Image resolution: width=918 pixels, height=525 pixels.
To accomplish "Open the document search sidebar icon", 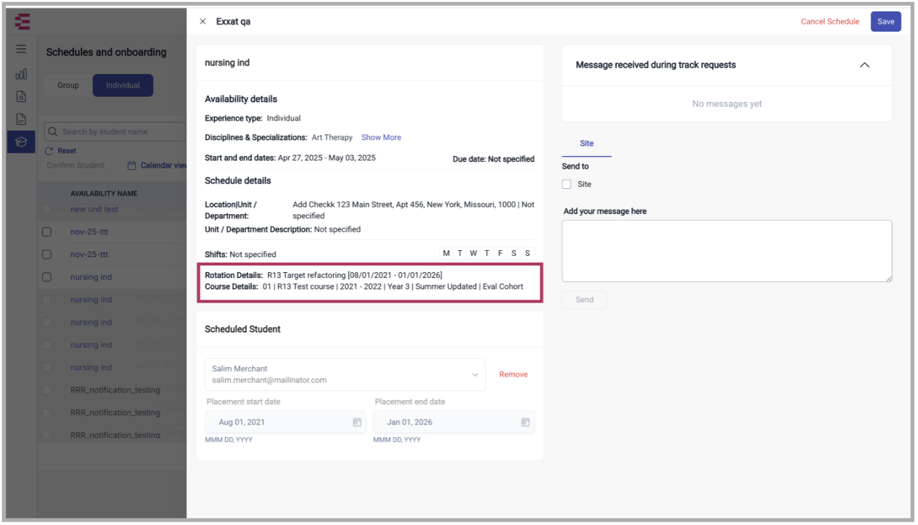I will point(22,97).
